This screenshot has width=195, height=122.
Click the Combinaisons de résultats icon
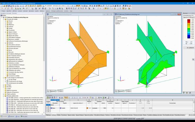tap(7, 83)
